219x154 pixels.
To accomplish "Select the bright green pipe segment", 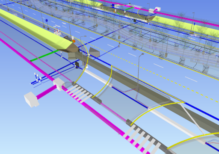I will 44,56.
